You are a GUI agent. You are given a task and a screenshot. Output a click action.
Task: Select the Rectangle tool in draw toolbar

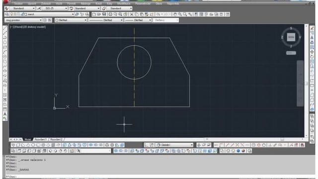(x=5, y=47)
